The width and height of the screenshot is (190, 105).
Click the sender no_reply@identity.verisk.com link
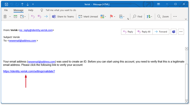click(x=36, y=30)
